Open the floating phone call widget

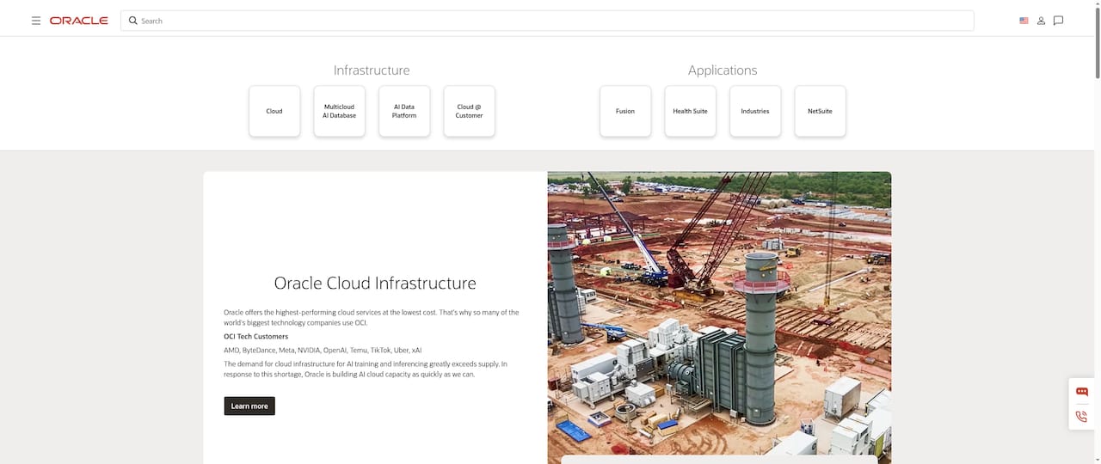point(1082,417)
